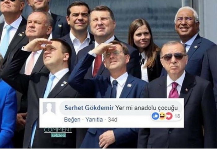This screenshot has height=149, width=217.
Task: Click the COMMENT watermark logo text
Action: pos(58,130)
